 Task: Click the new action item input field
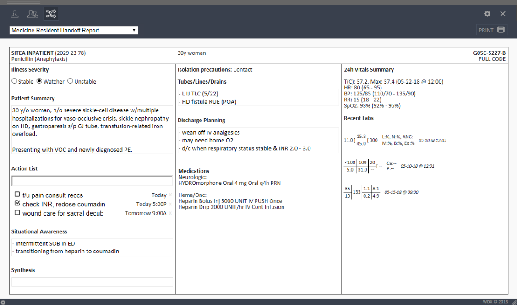click(92, 181)
